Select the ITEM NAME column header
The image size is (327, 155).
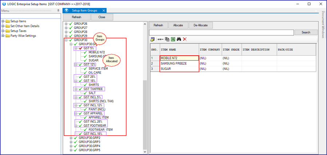pos(180,50)
